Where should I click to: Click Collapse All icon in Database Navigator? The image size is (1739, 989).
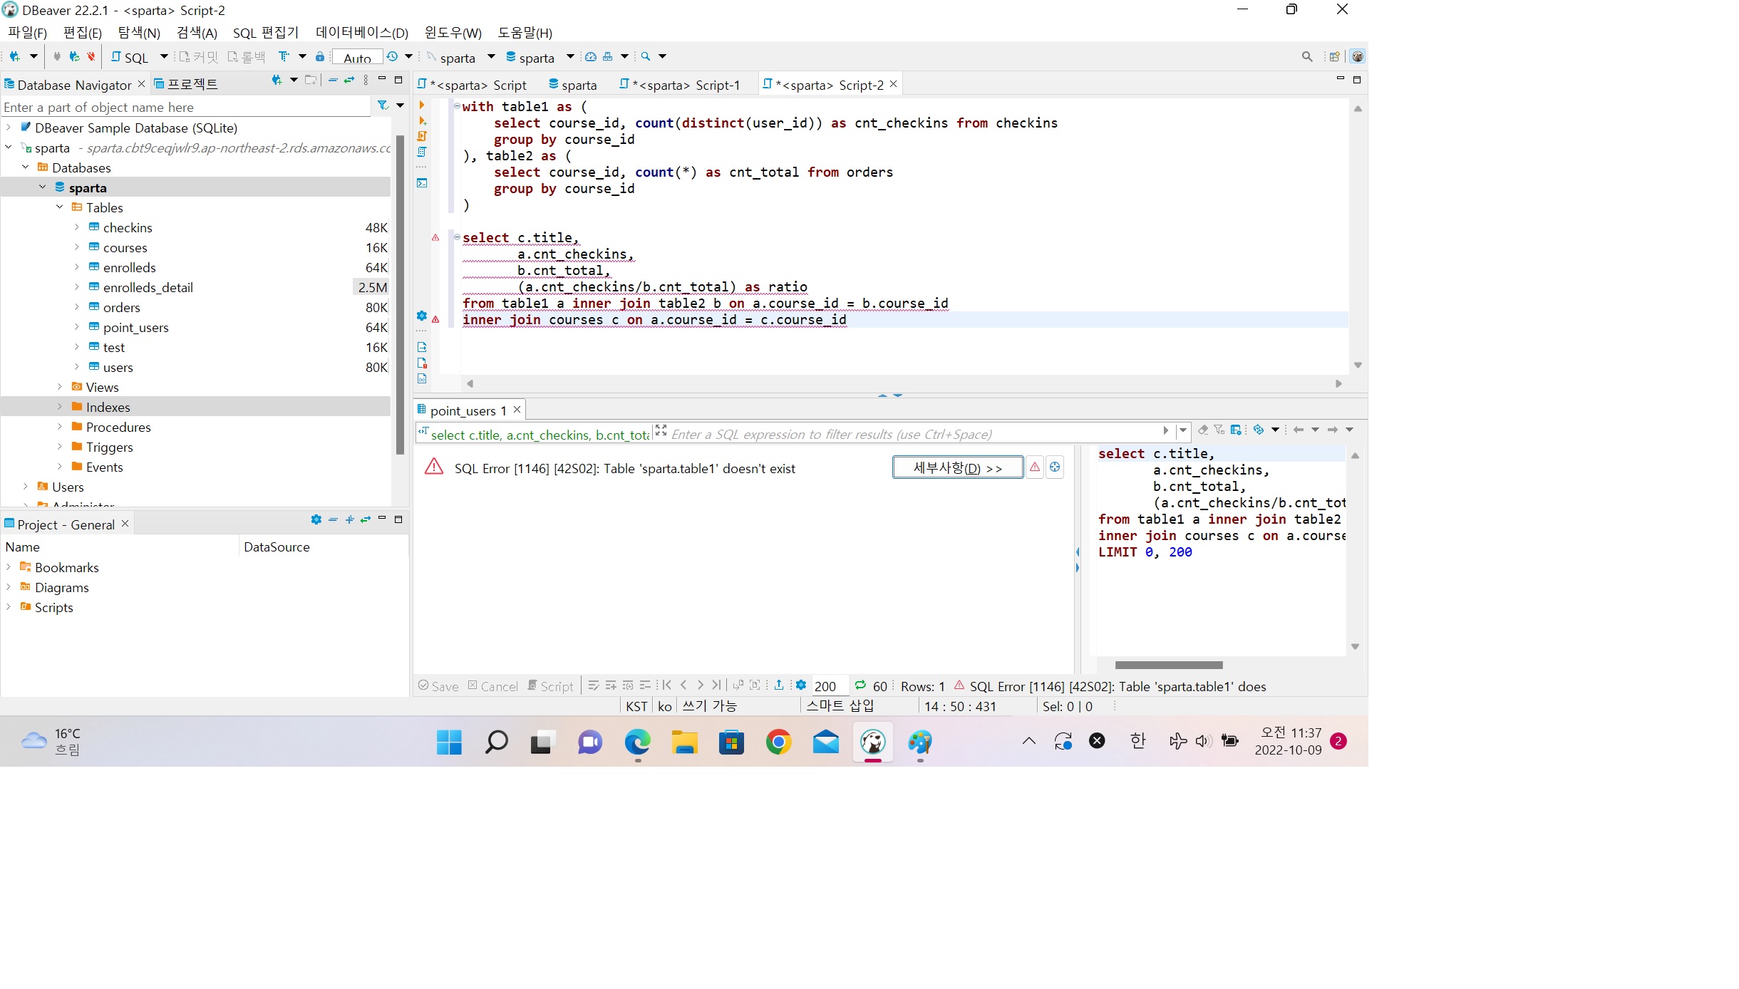[x=333, y=81]
